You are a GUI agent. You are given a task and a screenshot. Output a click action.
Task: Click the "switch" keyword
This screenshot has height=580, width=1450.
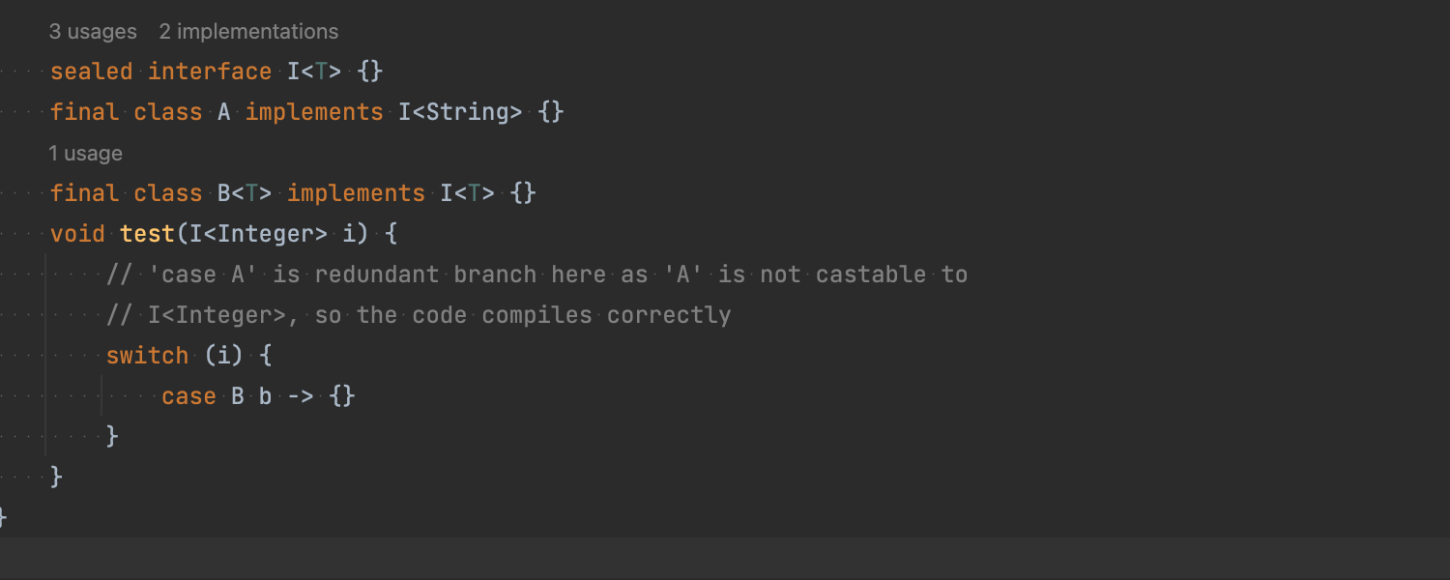147,357
